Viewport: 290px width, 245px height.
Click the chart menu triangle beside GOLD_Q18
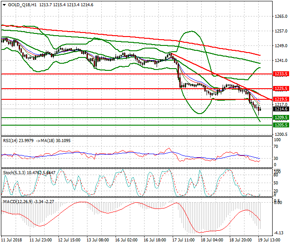pyautogui.click(x=4, y=5)
